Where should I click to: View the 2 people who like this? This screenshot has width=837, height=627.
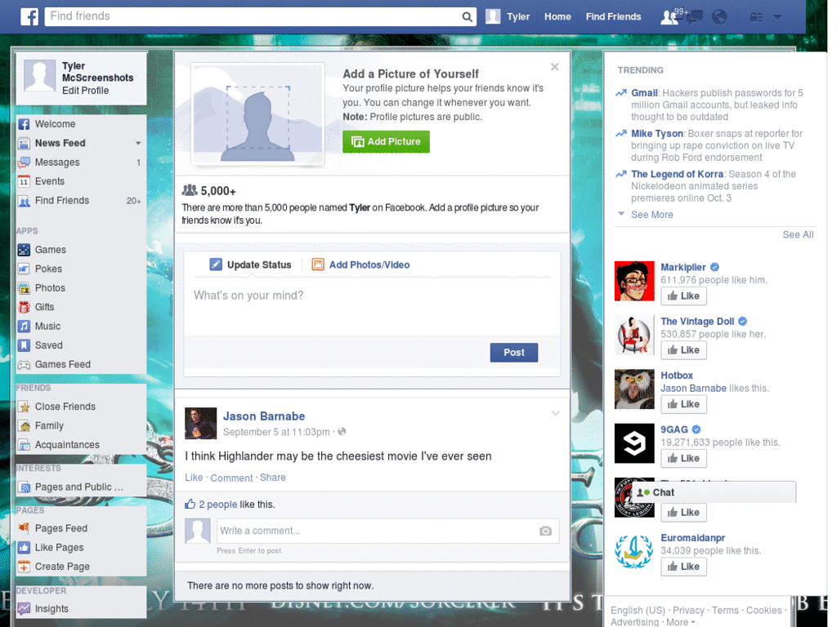tap(217, 505)
